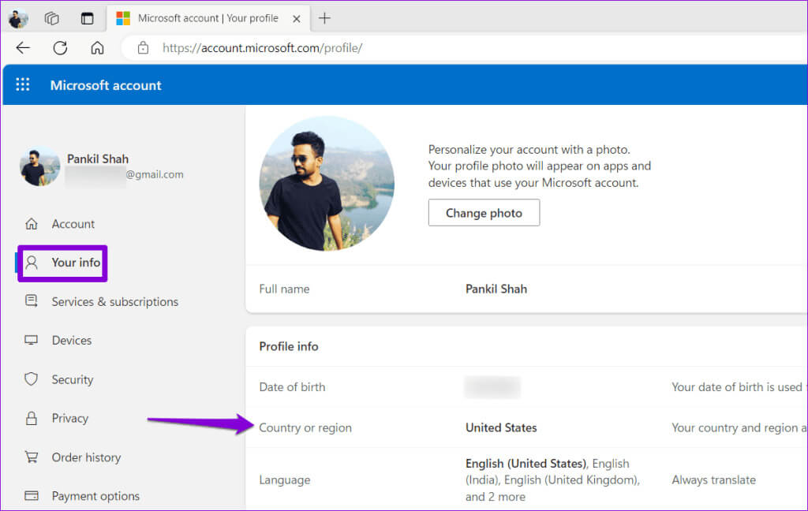Click the English (United States) language value
The height and width of the screenshot is (511, 808).
click(x=526, y=464)
